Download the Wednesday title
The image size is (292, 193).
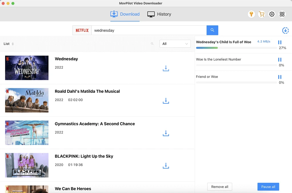(166, 68)
